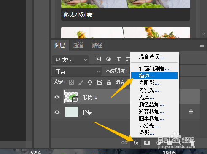Toggle lock transparent pixels icon

pyautogui.click(x=71, y=82)
